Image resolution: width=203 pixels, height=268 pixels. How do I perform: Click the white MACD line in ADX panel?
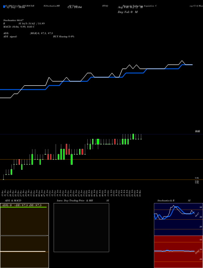pos(23,251)
